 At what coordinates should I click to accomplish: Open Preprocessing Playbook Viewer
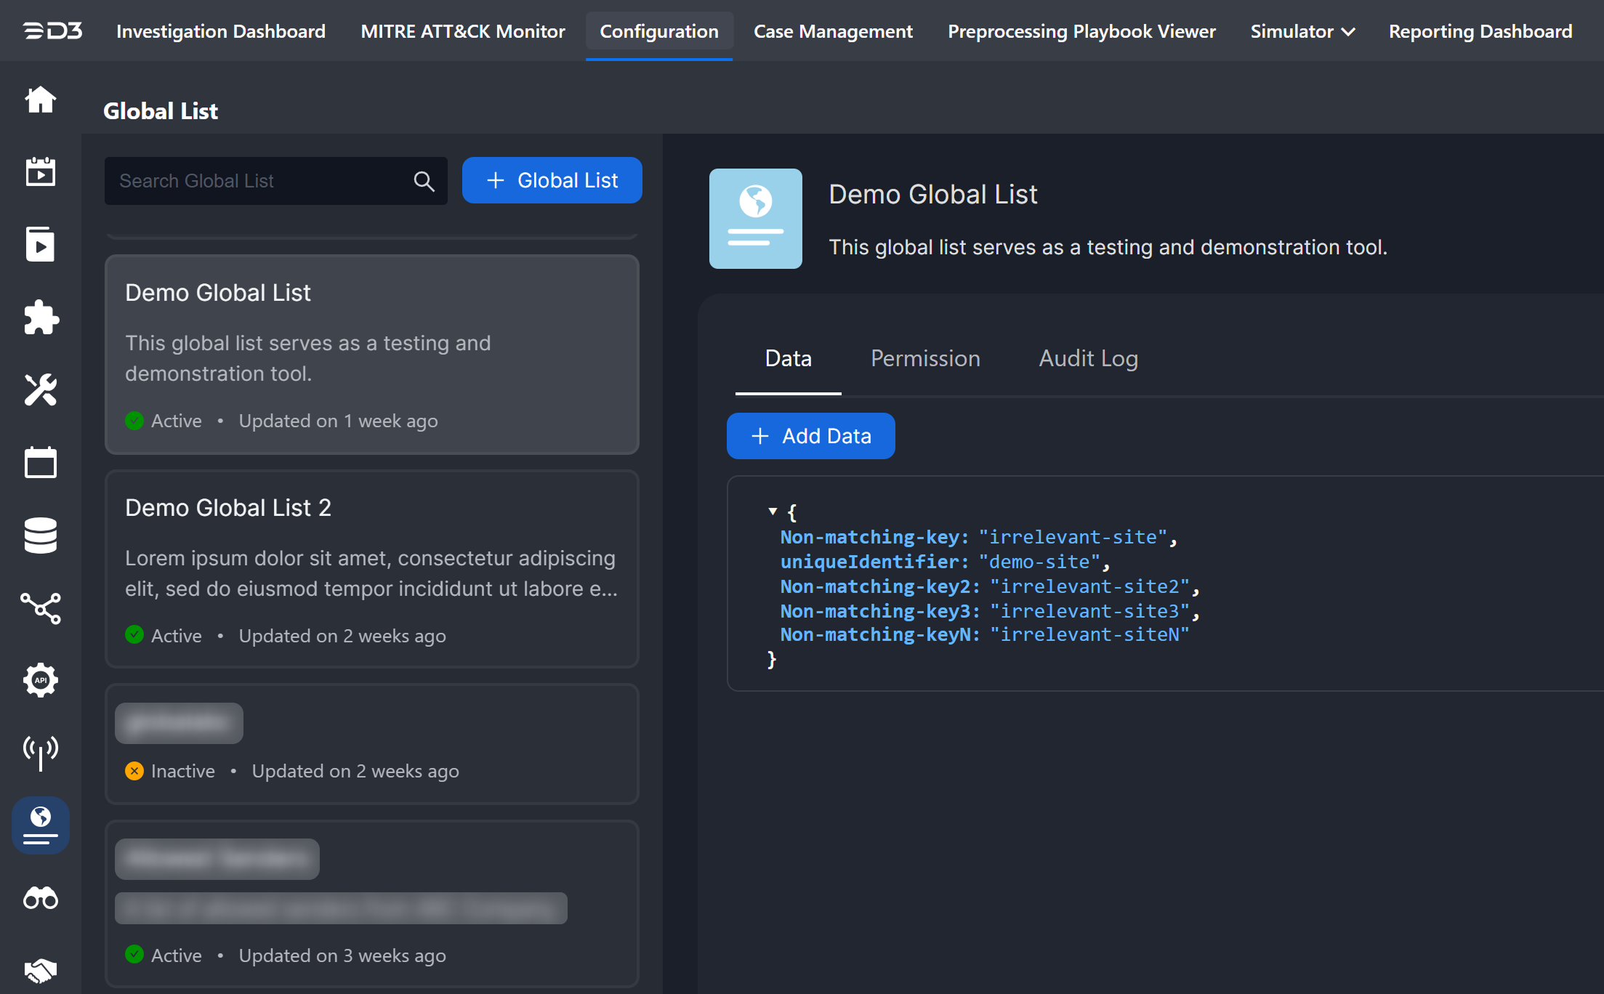(1081, 31)
